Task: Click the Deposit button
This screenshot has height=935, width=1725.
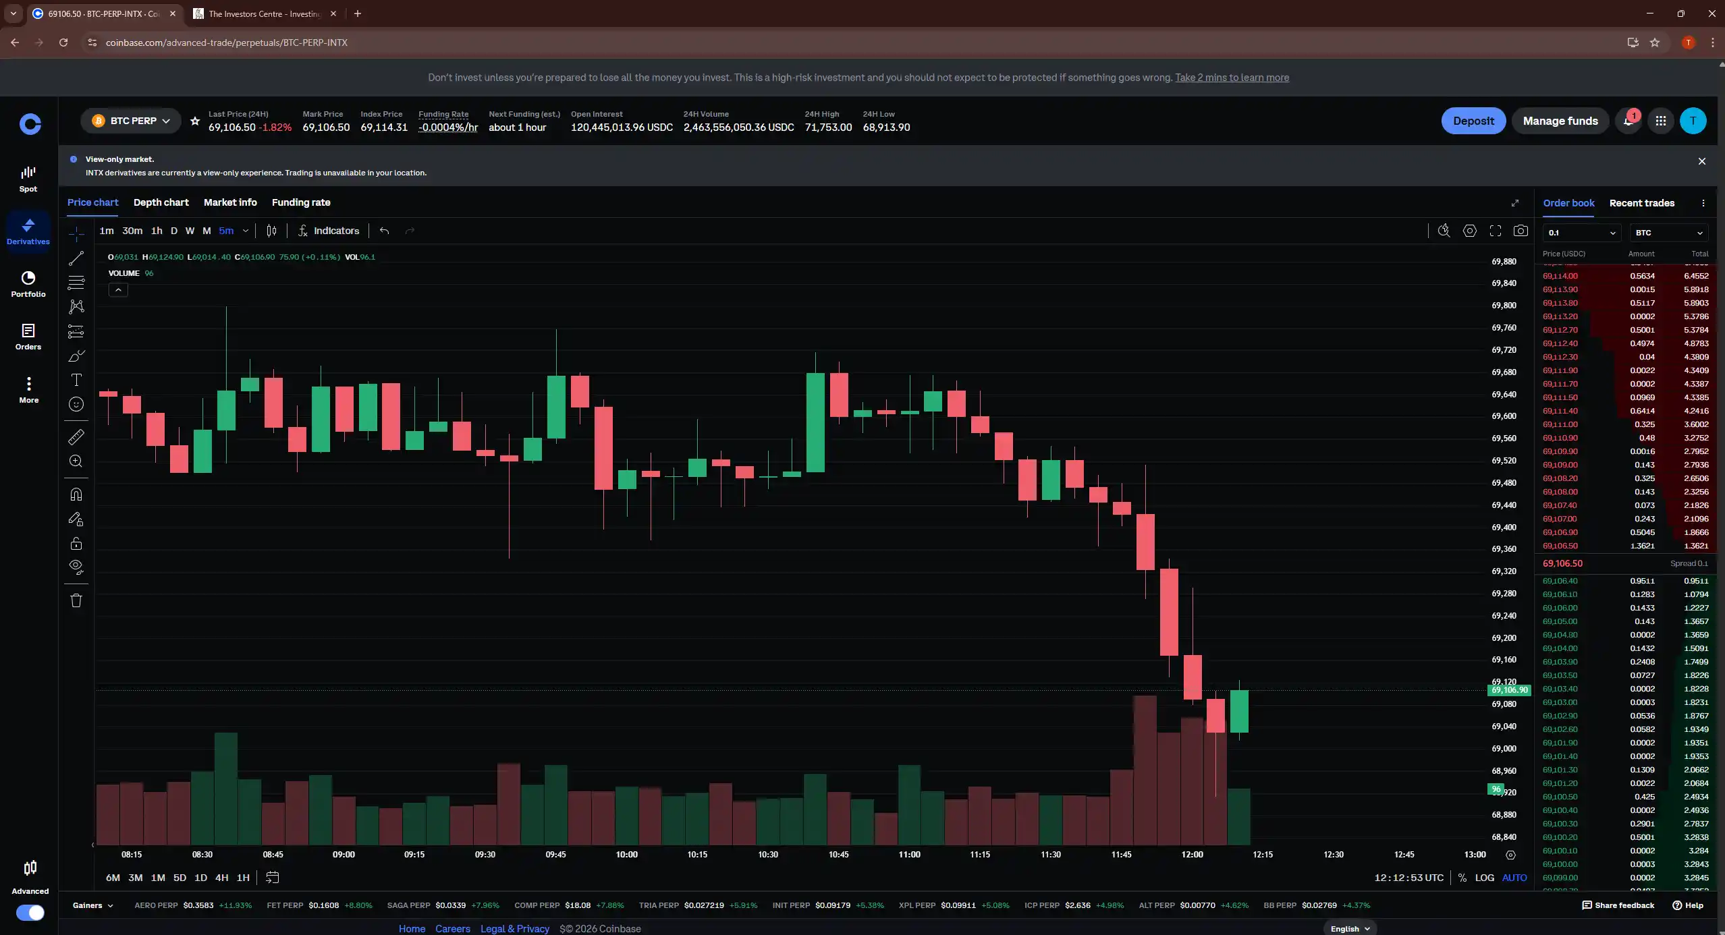Action: pos(1473,121)
